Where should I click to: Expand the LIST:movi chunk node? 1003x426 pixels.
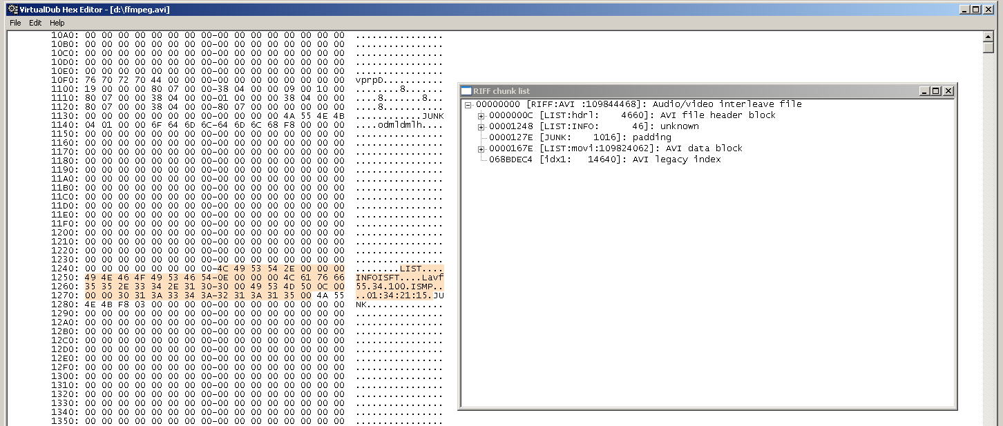pos(481,148)
